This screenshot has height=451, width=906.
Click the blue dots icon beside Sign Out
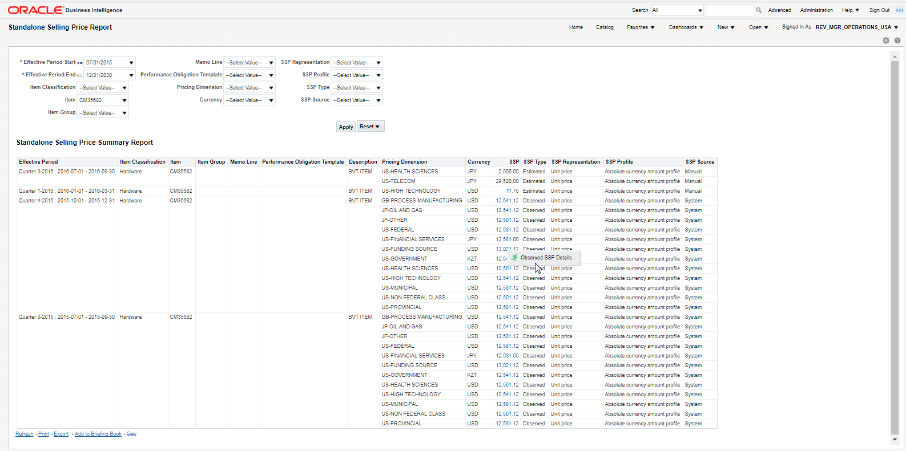point(900,10)
